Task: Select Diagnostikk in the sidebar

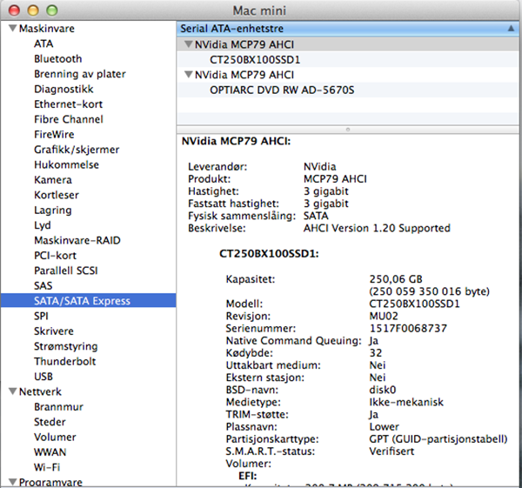Action: tap(64, 90)
